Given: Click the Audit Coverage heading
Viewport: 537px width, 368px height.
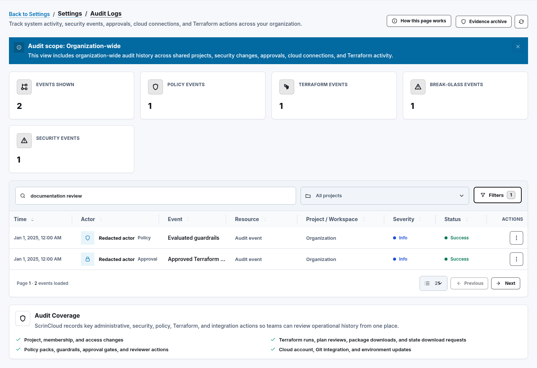Looking at the screenshot, I should [x=57, y=316].
